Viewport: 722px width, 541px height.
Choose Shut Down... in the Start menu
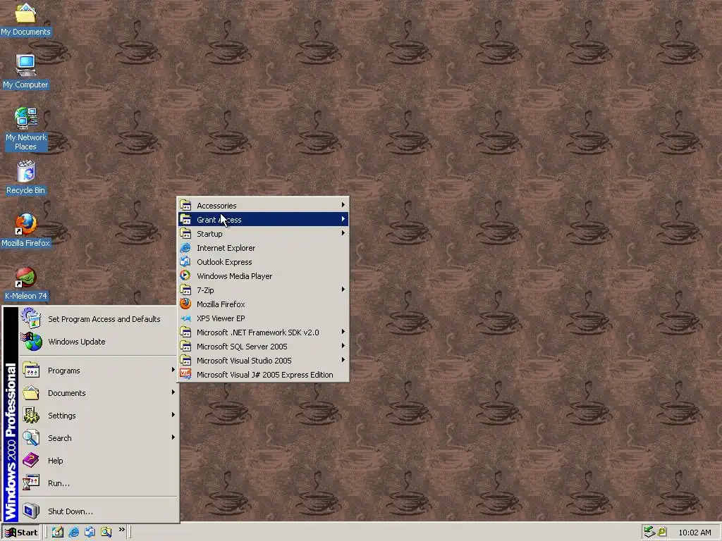click(99, 511)
